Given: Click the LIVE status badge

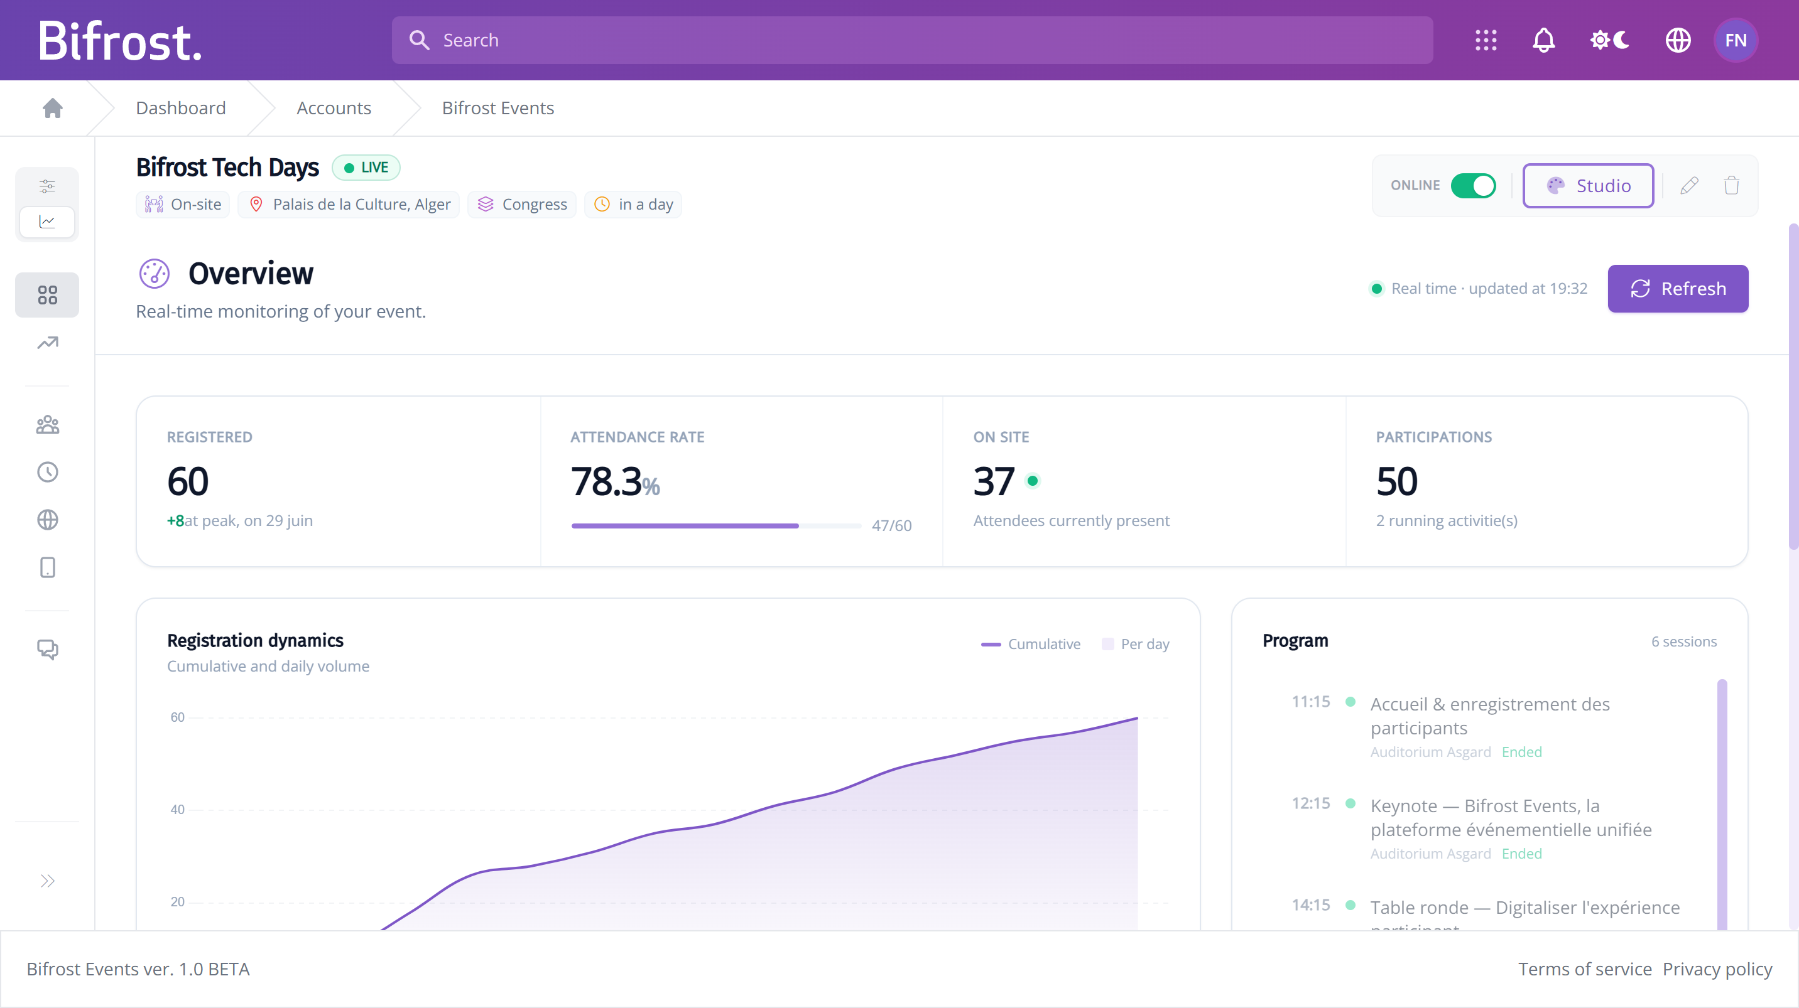Looking at the screenshot, I should click(x=366, y=168).
